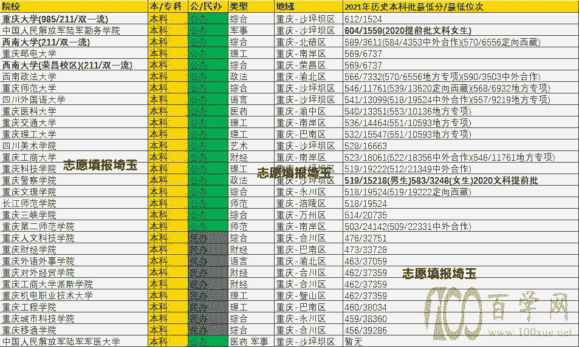This screenshot has height=347, width=579.
Task: Click the 类型 column header
Action: 251,6
